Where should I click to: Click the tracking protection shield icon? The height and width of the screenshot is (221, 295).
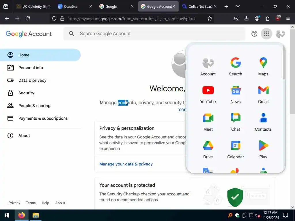(x=54, y=18)
